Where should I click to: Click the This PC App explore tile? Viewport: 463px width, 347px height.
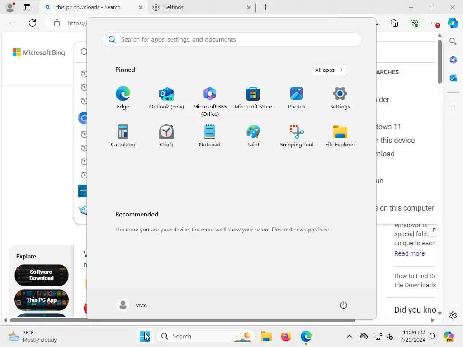(41, 300)
